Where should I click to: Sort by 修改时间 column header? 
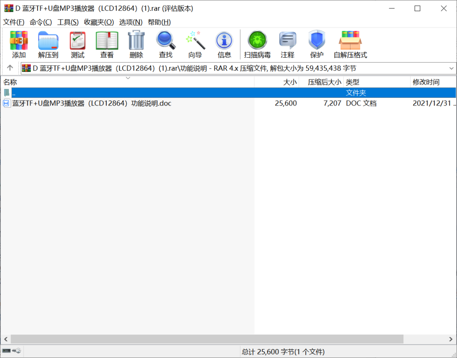click(426, 82)
